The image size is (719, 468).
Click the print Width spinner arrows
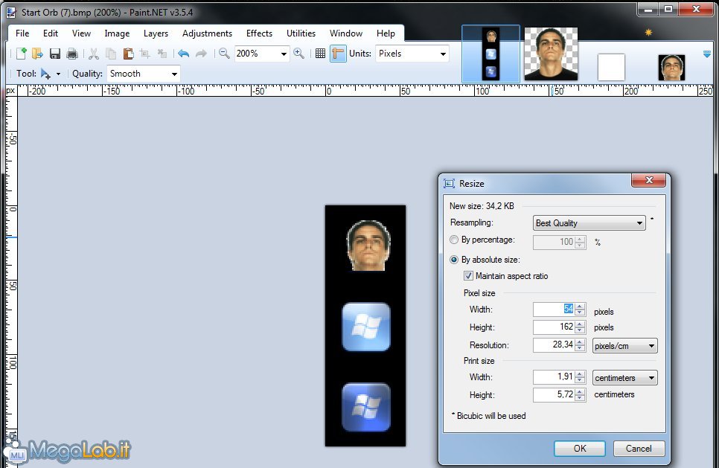(x=580, y=377)
